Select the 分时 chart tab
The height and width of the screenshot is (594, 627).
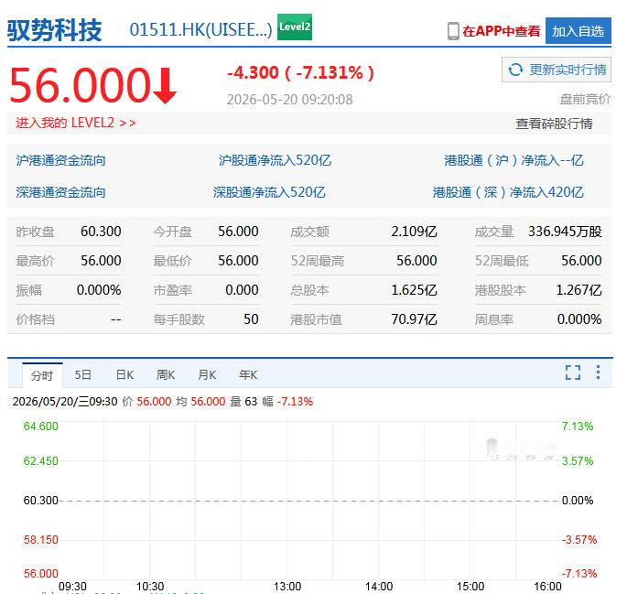pyautogui.click(x=42, y=375)
